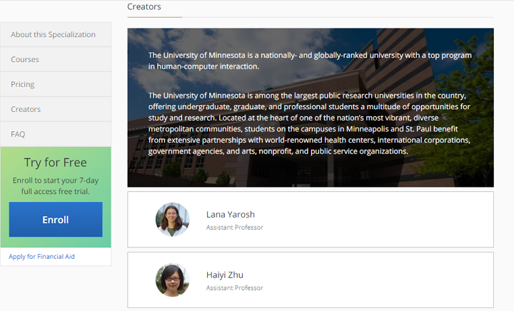Click the nationally- and globally-ranked university summary

pos(310,61)
